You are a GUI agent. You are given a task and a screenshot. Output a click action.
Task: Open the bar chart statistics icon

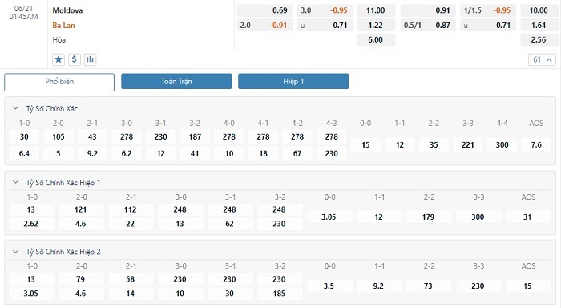[90, 59]
